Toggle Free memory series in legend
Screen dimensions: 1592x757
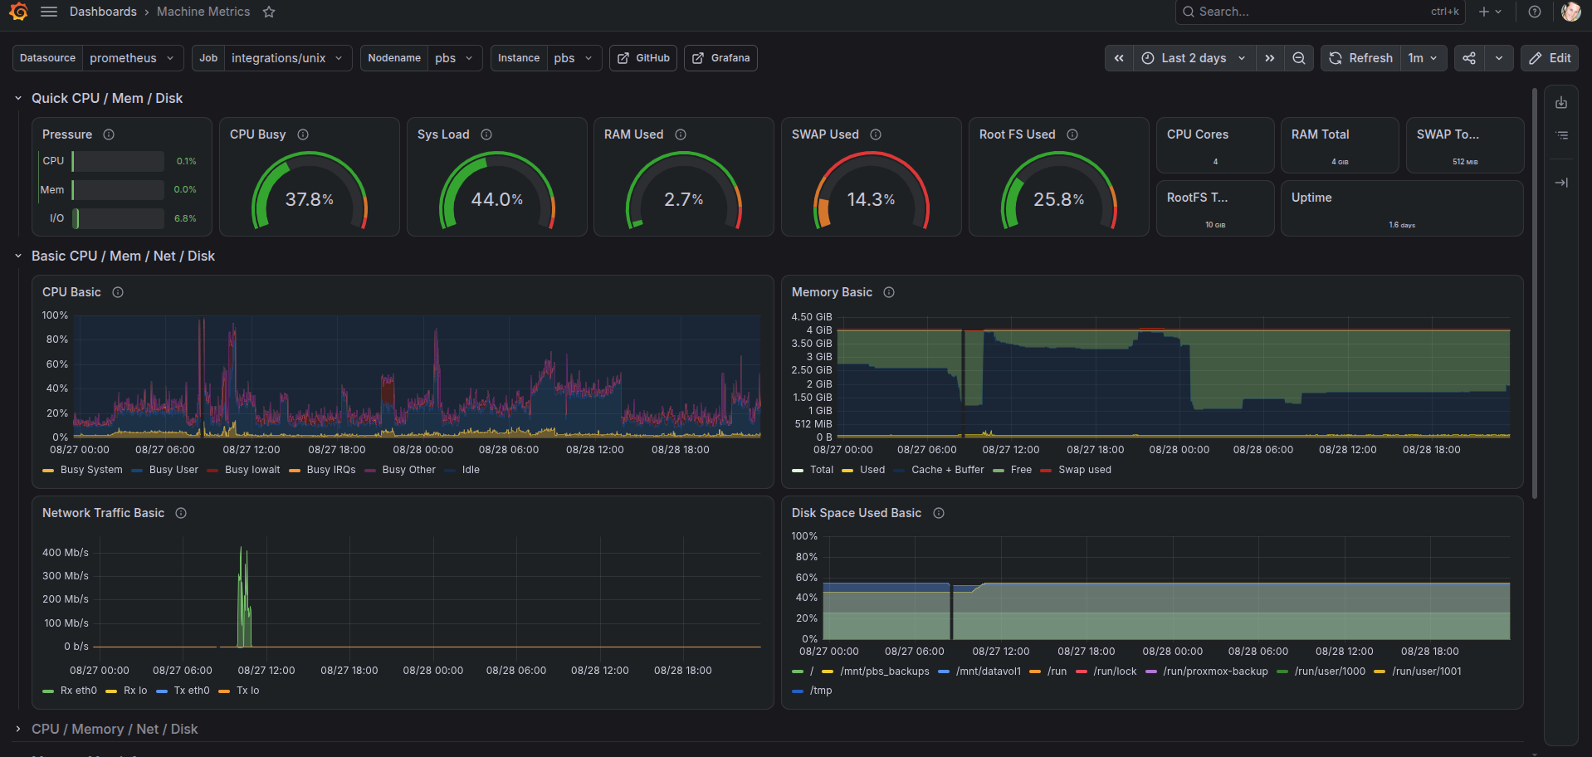1021,470
